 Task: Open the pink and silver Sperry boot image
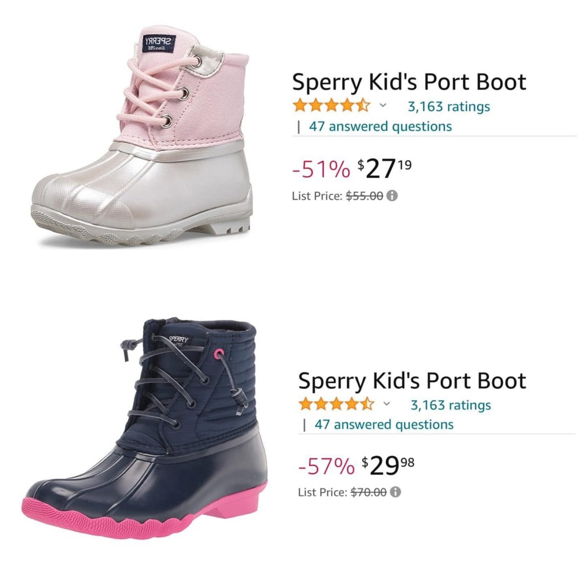click(x=143, y=137)
